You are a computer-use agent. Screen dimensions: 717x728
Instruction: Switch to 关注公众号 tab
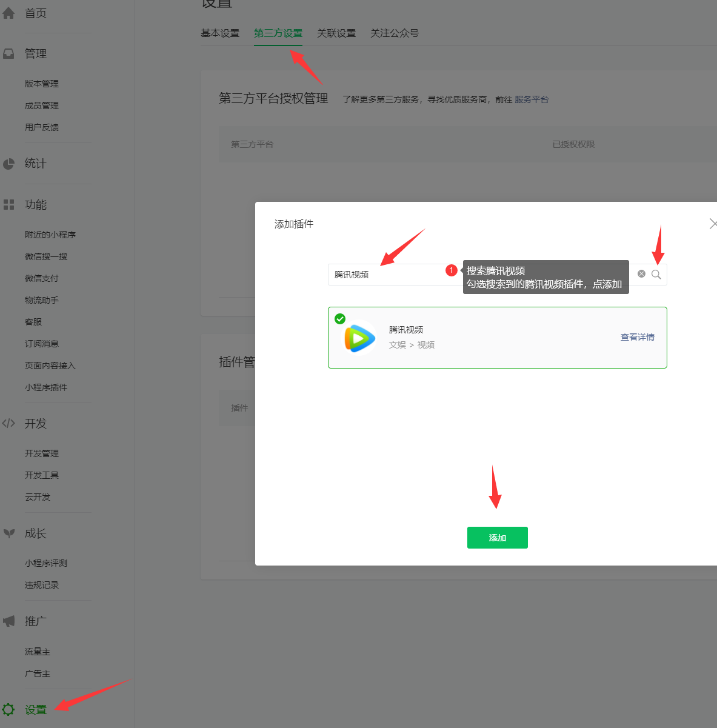pos(395,33)
